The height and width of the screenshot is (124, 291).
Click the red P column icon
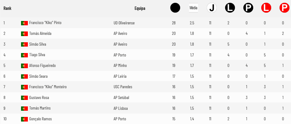coord(284,8)
